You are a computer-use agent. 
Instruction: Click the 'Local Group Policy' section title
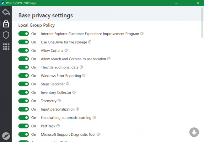tap(36, 25)
